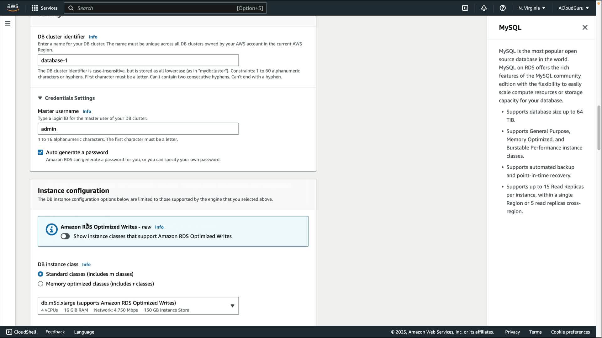Close the MySQL help panel
This screenshot has width=602, height=338.
click(585, 28)
